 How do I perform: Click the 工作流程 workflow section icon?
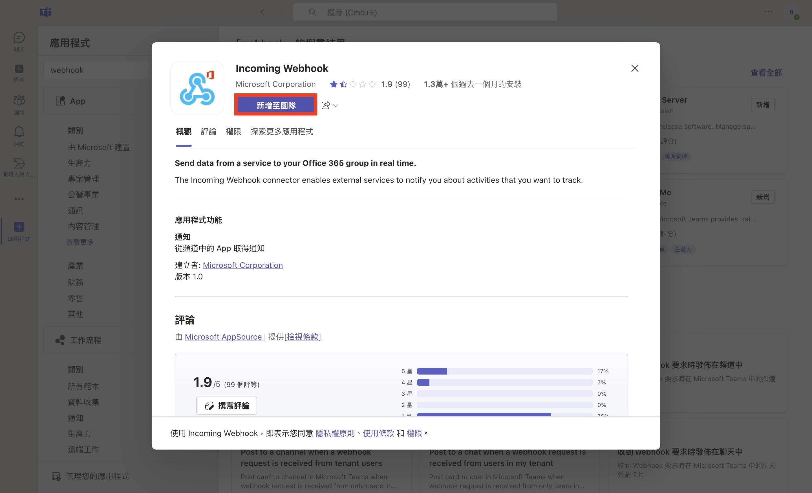60,340
